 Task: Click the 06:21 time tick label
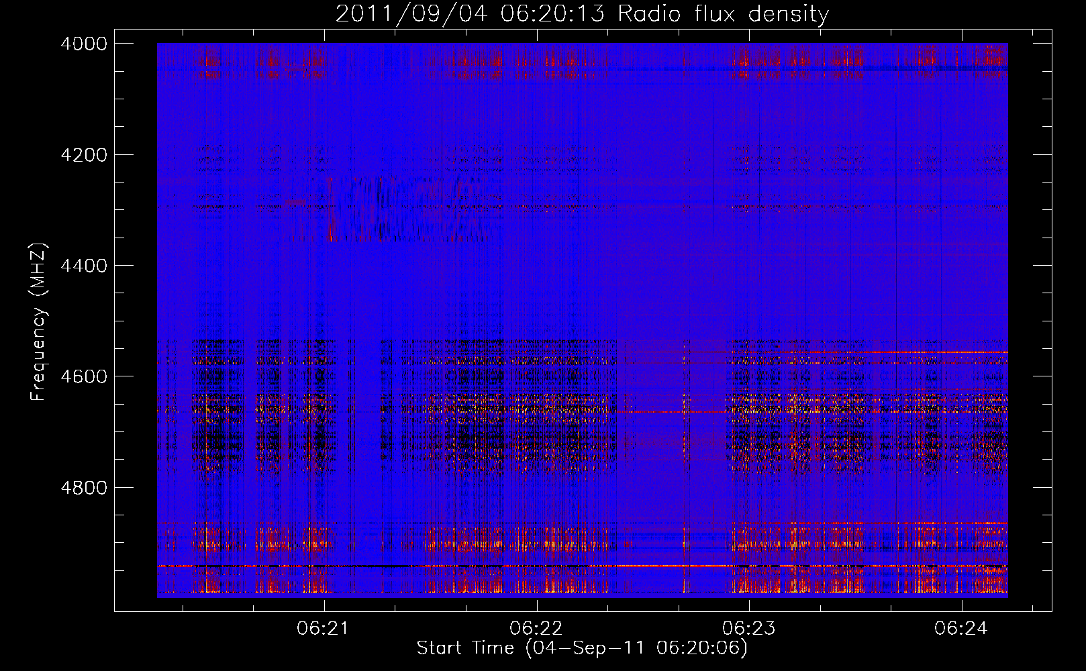tap(324, 628)
